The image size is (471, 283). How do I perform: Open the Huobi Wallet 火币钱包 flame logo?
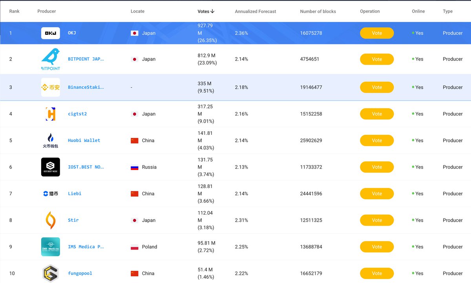coord(50,140)
